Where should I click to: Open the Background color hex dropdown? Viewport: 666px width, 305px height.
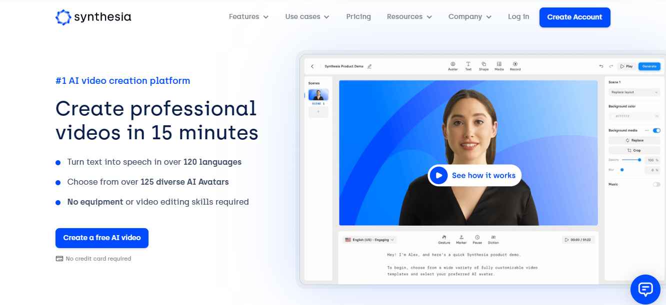pos(634,116)
